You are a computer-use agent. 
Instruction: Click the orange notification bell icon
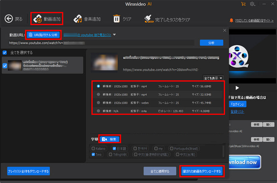[231, 20]
